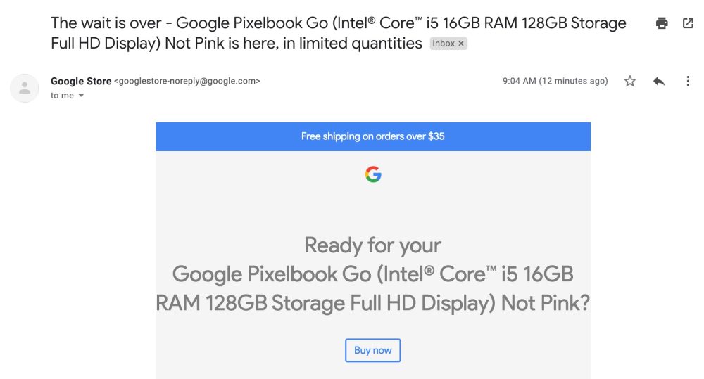The width and height of the screenshot is (704, 379).
Task: Click the blue free shipping banner
Action: pos(373,136)
